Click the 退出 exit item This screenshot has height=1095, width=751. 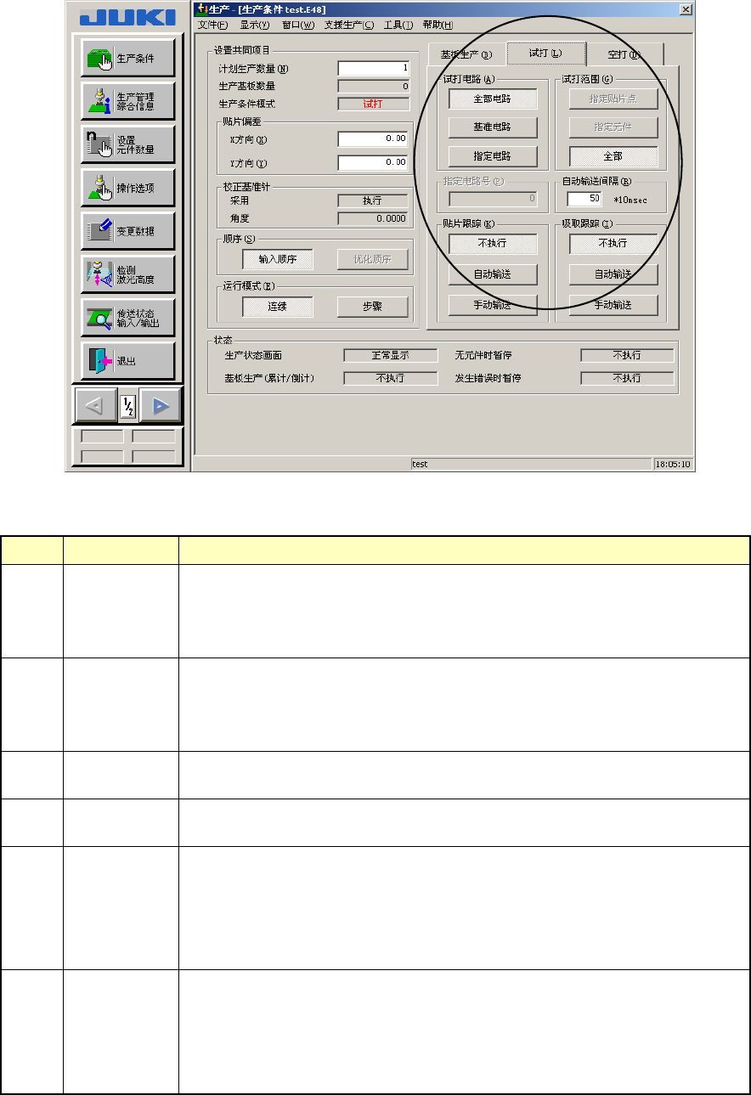[128, 361]
